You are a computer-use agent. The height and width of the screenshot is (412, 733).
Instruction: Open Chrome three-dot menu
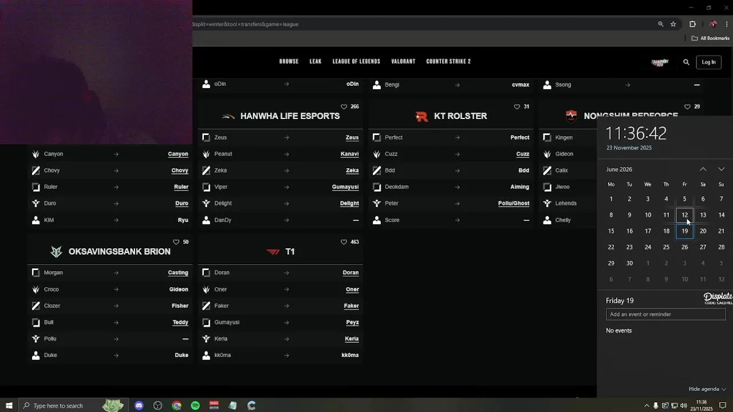[x=727, y=24]
